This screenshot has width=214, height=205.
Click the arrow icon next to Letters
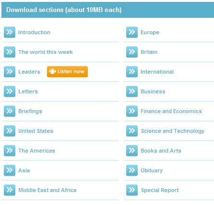pos(10,91)
